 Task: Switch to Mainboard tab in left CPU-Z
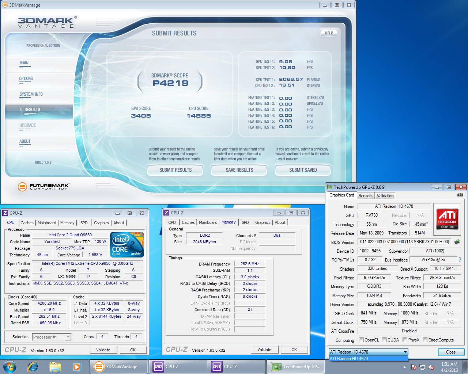[47, 223]
